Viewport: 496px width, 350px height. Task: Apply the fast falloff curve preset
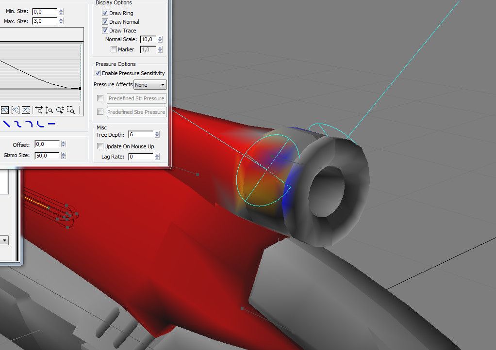pyautogui.click(x=40, y=124)
